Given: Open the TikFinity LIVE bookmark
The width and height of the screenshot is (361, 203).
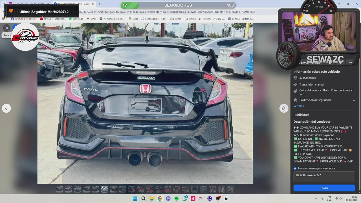Looking at the screenshot, I should [212, 19].
